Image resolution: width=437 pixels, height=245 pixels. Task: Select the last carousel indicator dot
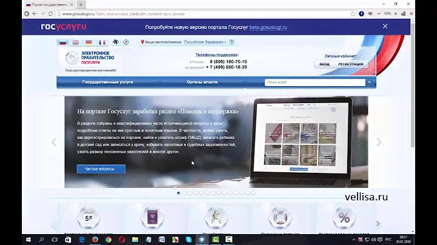click(253, 193)
